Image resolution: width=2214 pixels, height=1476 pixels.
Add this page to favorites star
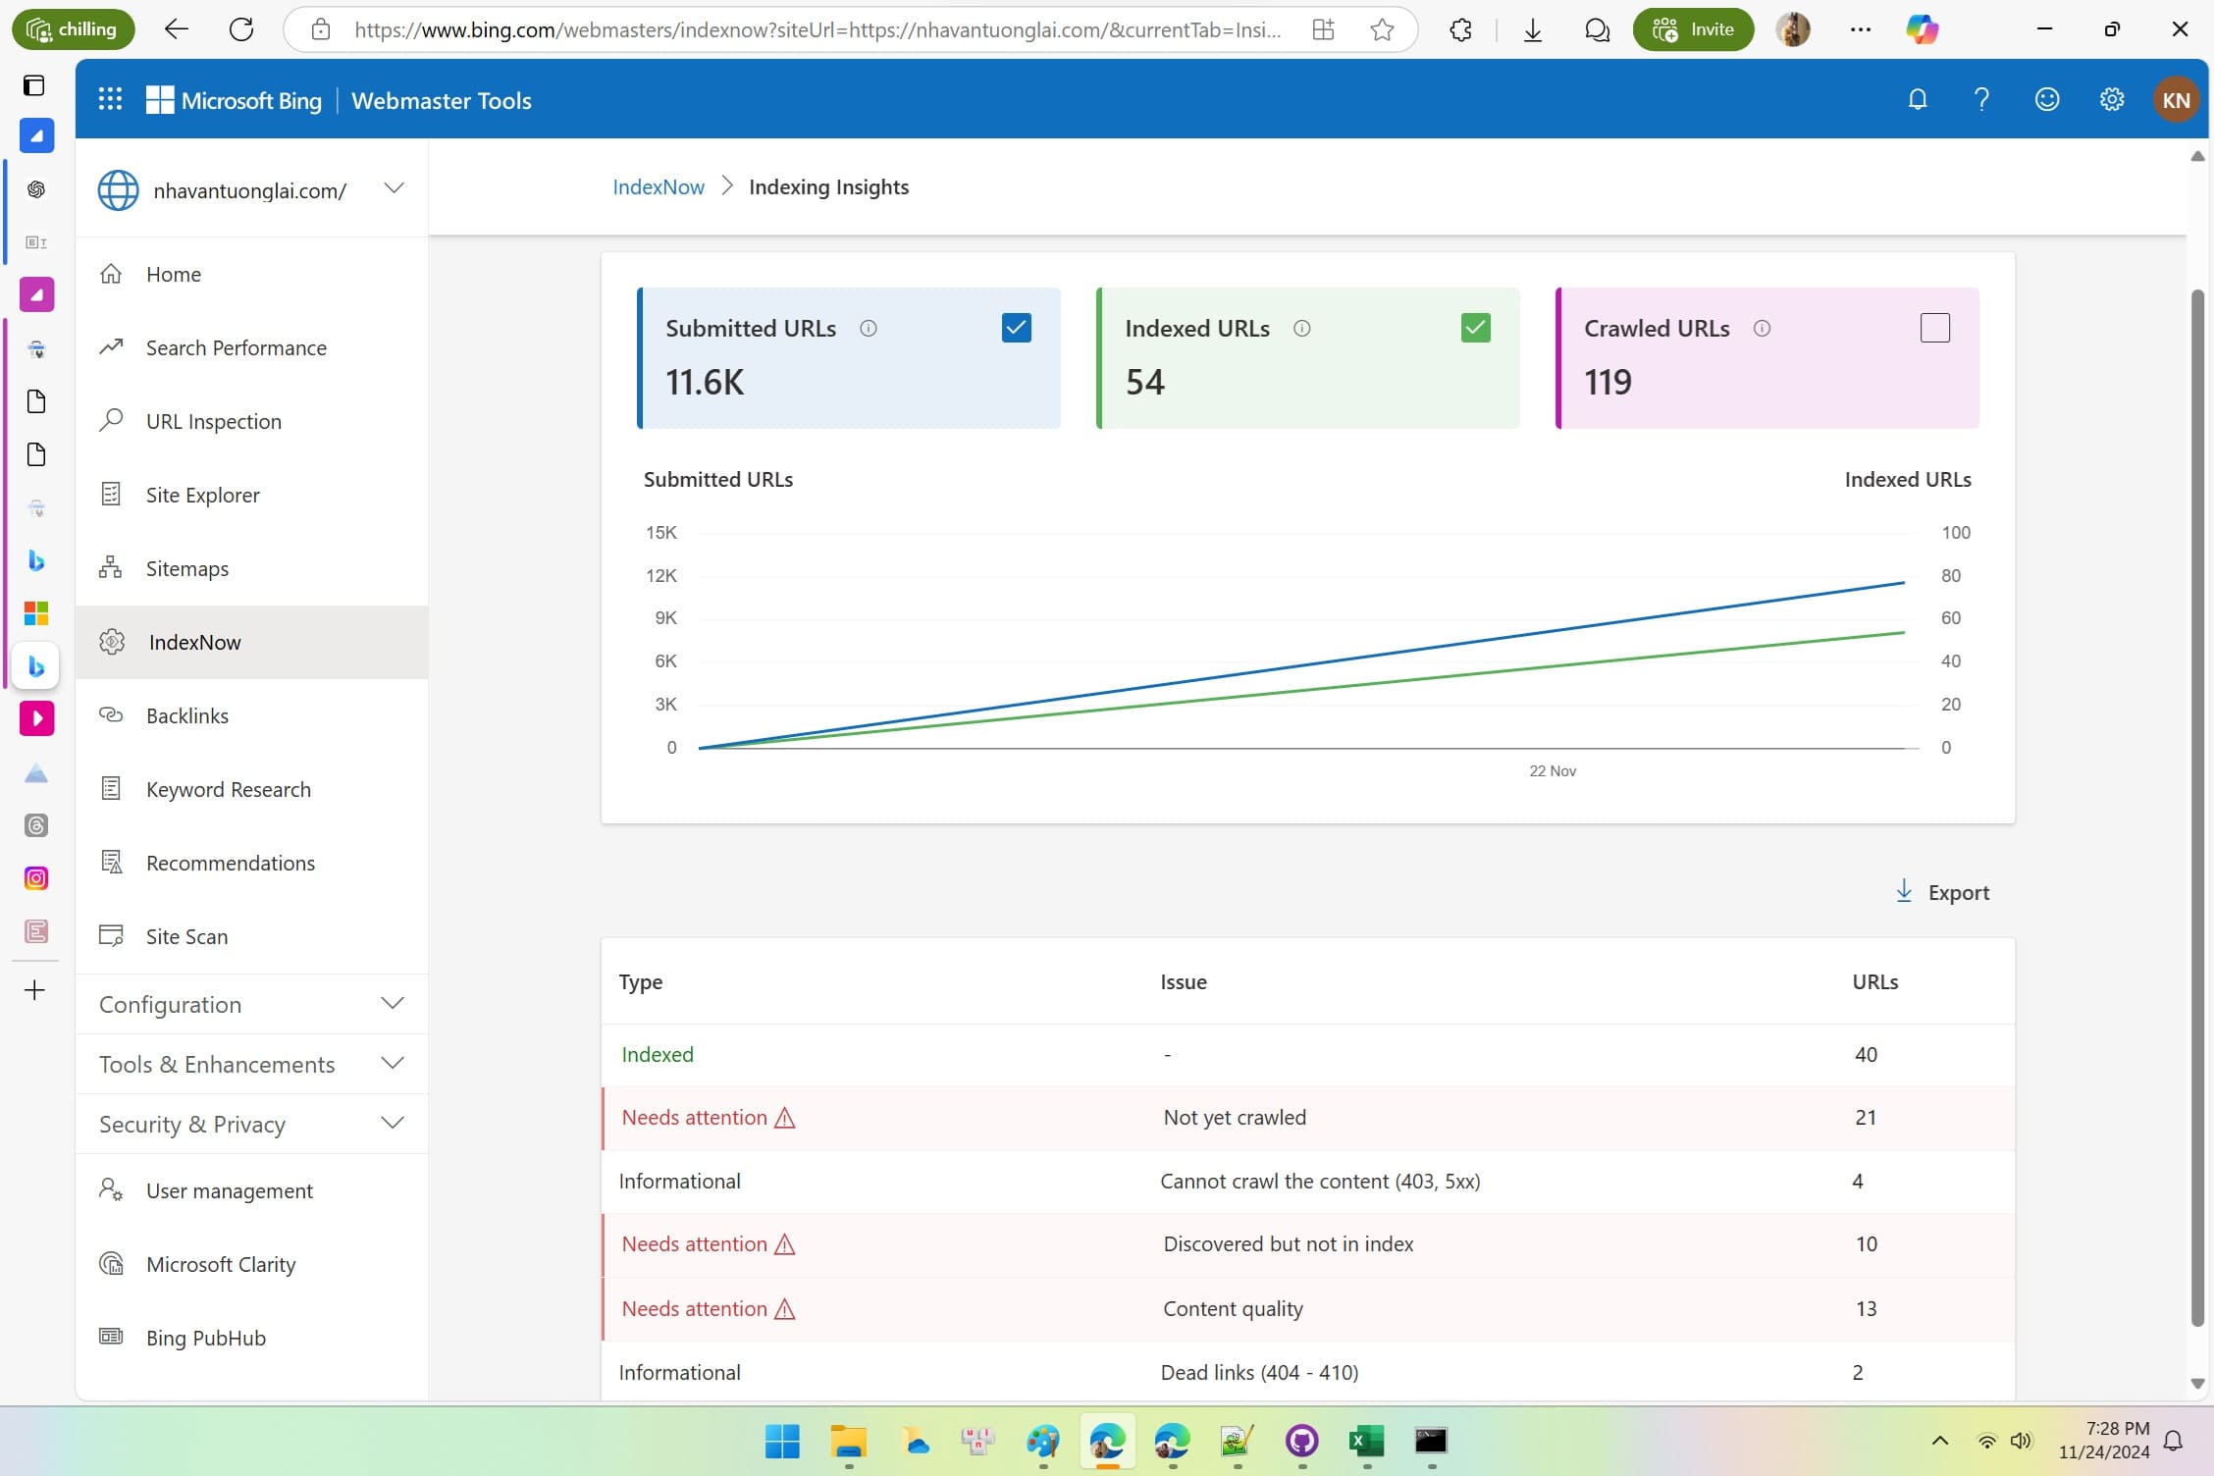(x=1382, y=29)
